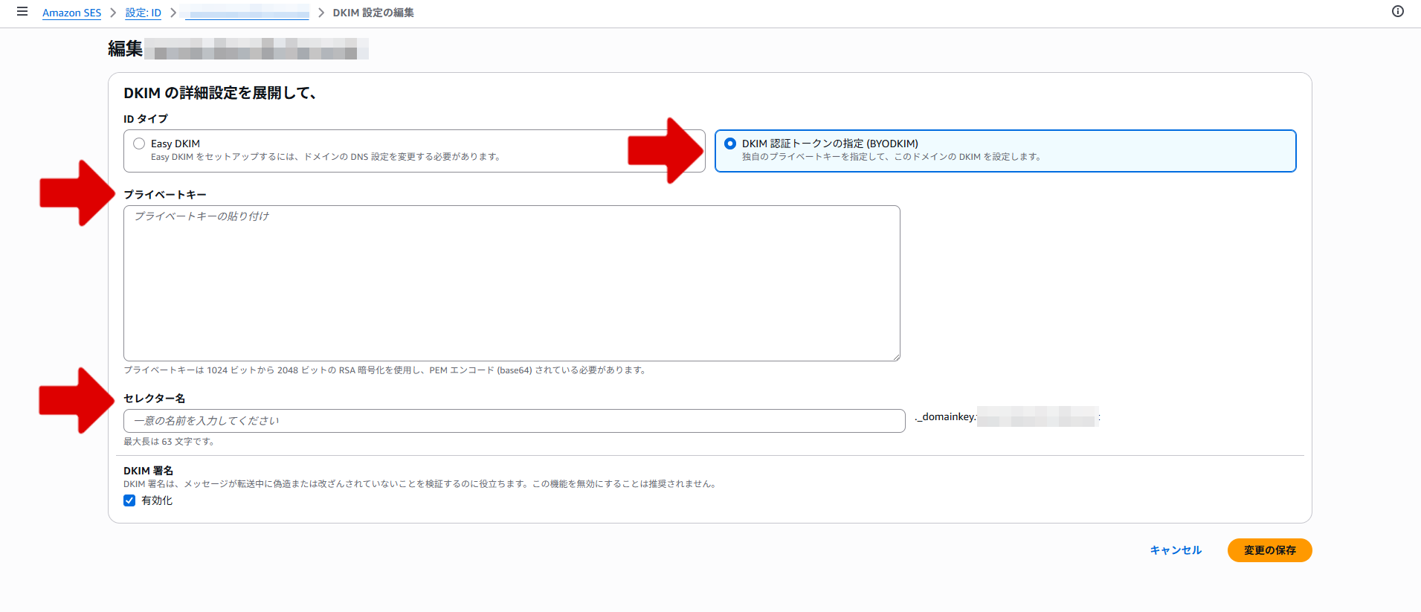Click the chevron after Amazon SES breadcrumb

[x=113, y=13]
